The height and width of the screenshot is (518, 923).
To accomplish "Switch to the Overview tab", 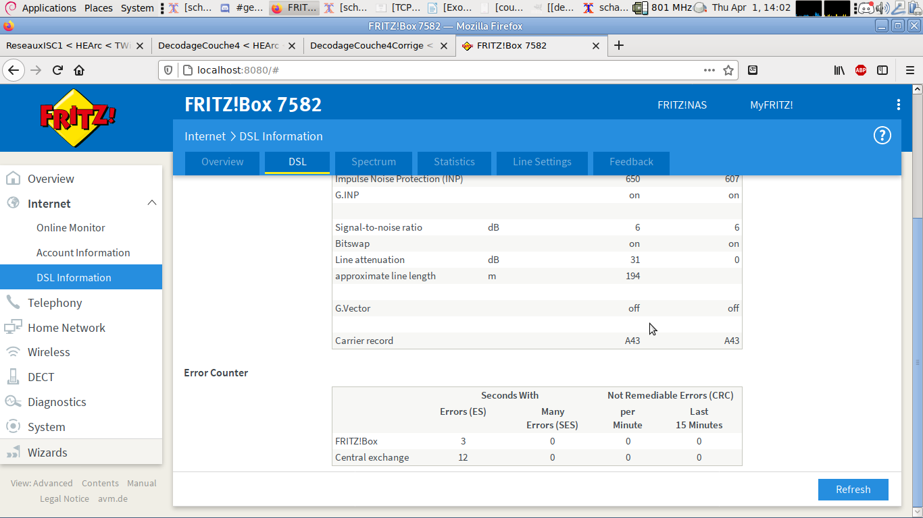I will (222, 162).
